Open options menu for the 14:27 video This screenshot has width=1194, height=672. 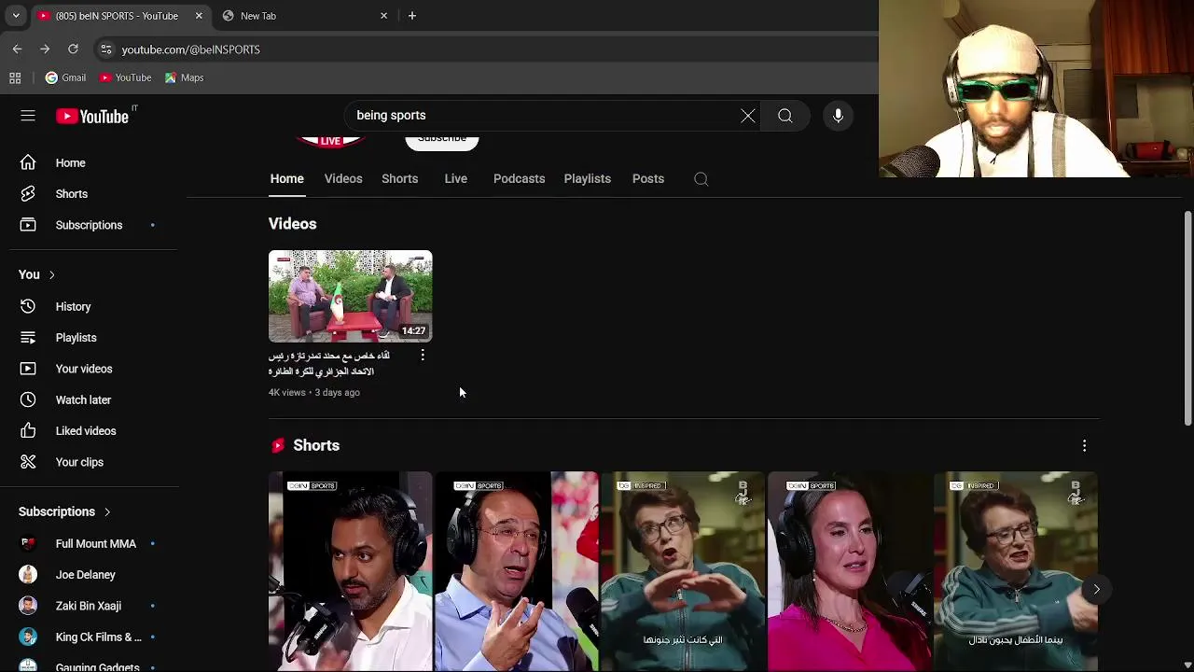tap(423, 356)
